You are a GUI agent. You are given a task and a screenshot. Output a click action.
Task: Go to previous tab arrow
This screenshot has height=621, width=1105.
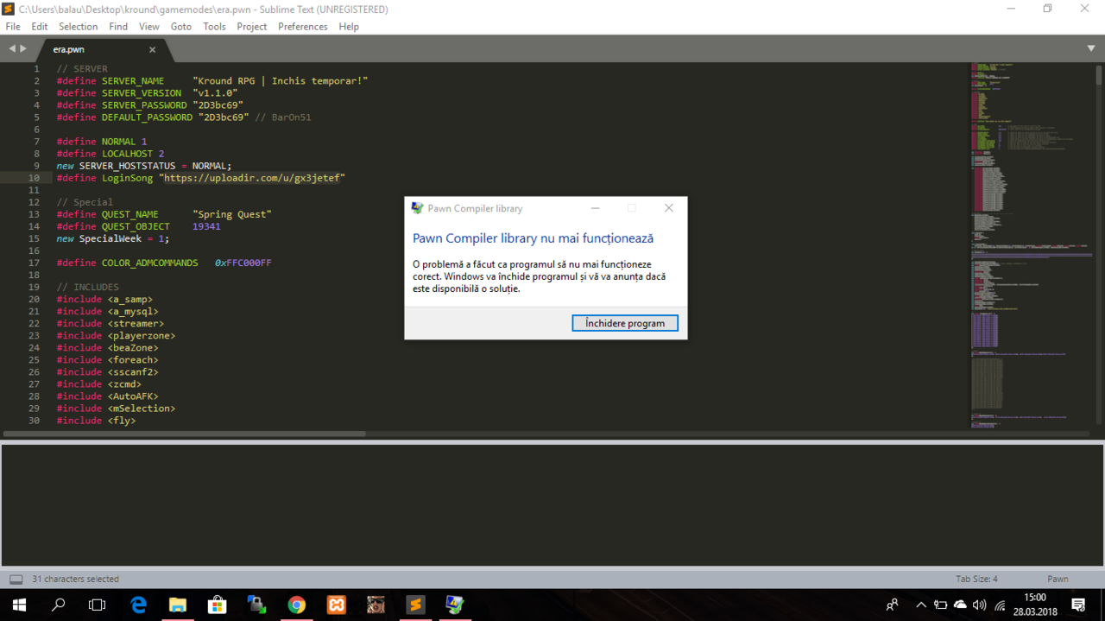12,48
